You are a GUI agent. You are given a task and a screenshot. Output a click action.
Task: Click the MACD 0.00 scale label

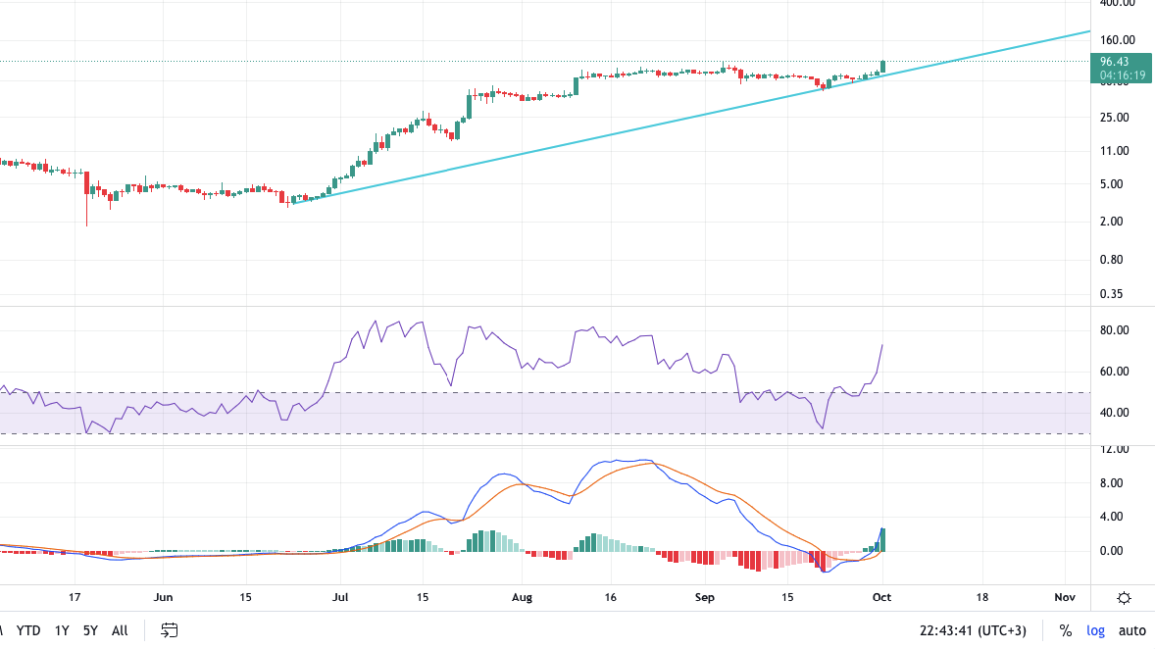1112,550
